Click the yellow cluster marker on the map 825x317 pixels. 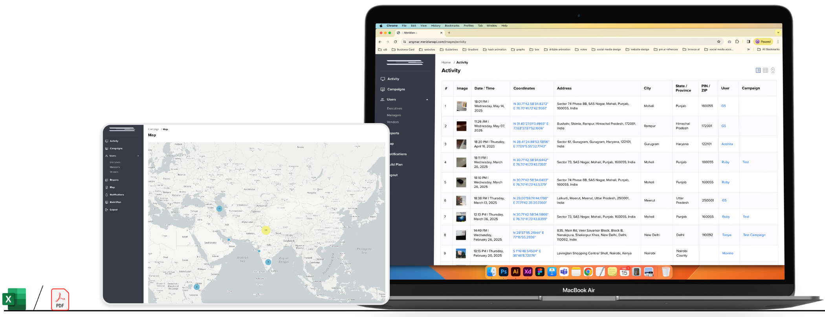[266, 230]
